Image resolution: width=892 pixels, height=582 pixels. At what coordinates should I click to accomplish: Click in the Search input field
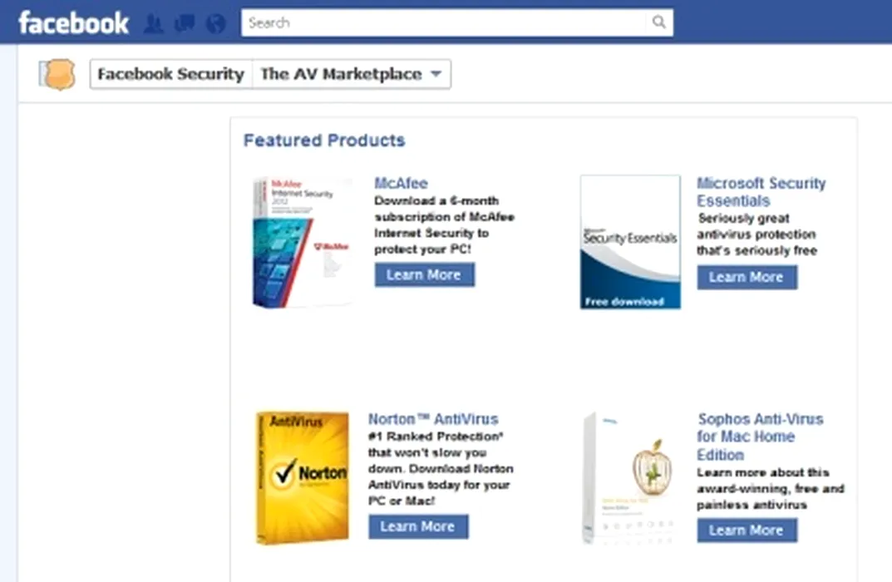[445, 22]
